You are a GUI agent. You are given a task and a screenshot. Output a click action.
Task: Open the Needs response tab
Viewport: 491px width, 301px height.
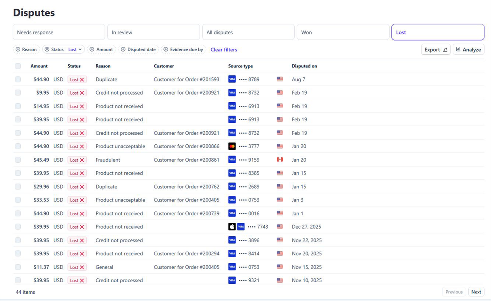coord(59,32)
